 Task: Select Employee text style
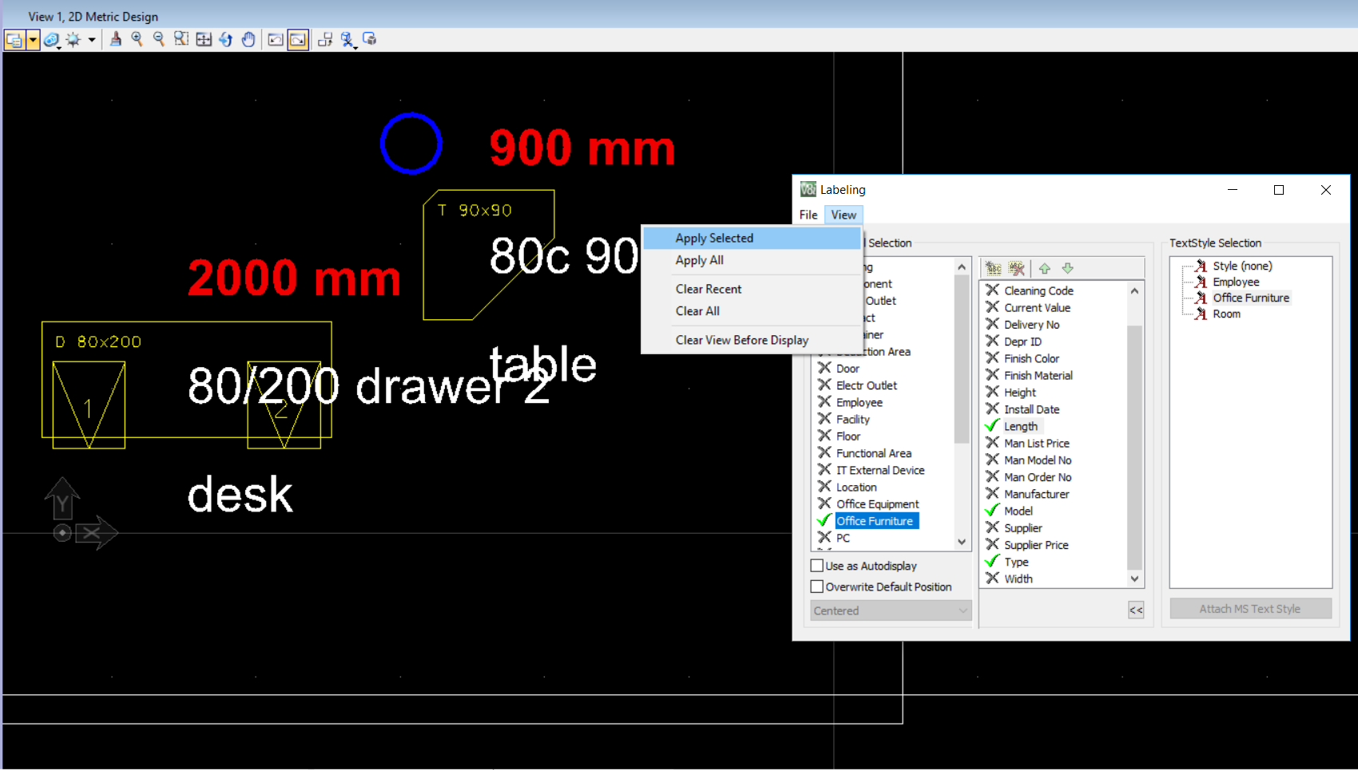1236,282
